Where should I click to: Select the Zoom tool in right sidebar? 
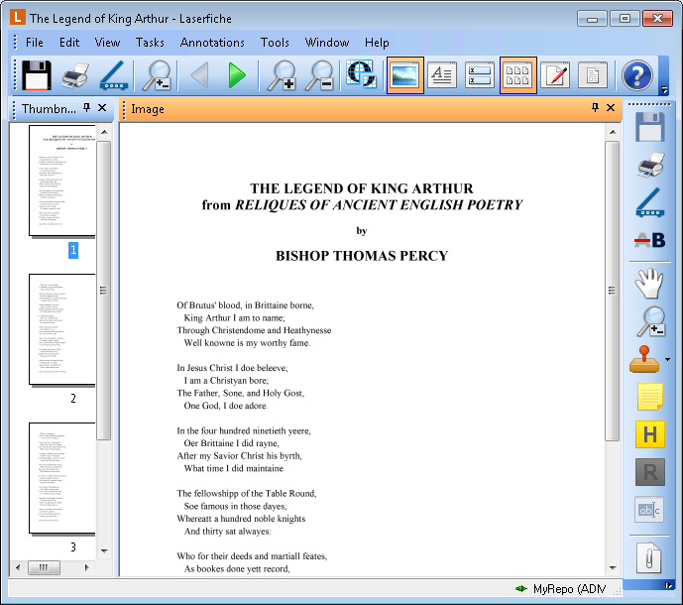click(651, 321)
